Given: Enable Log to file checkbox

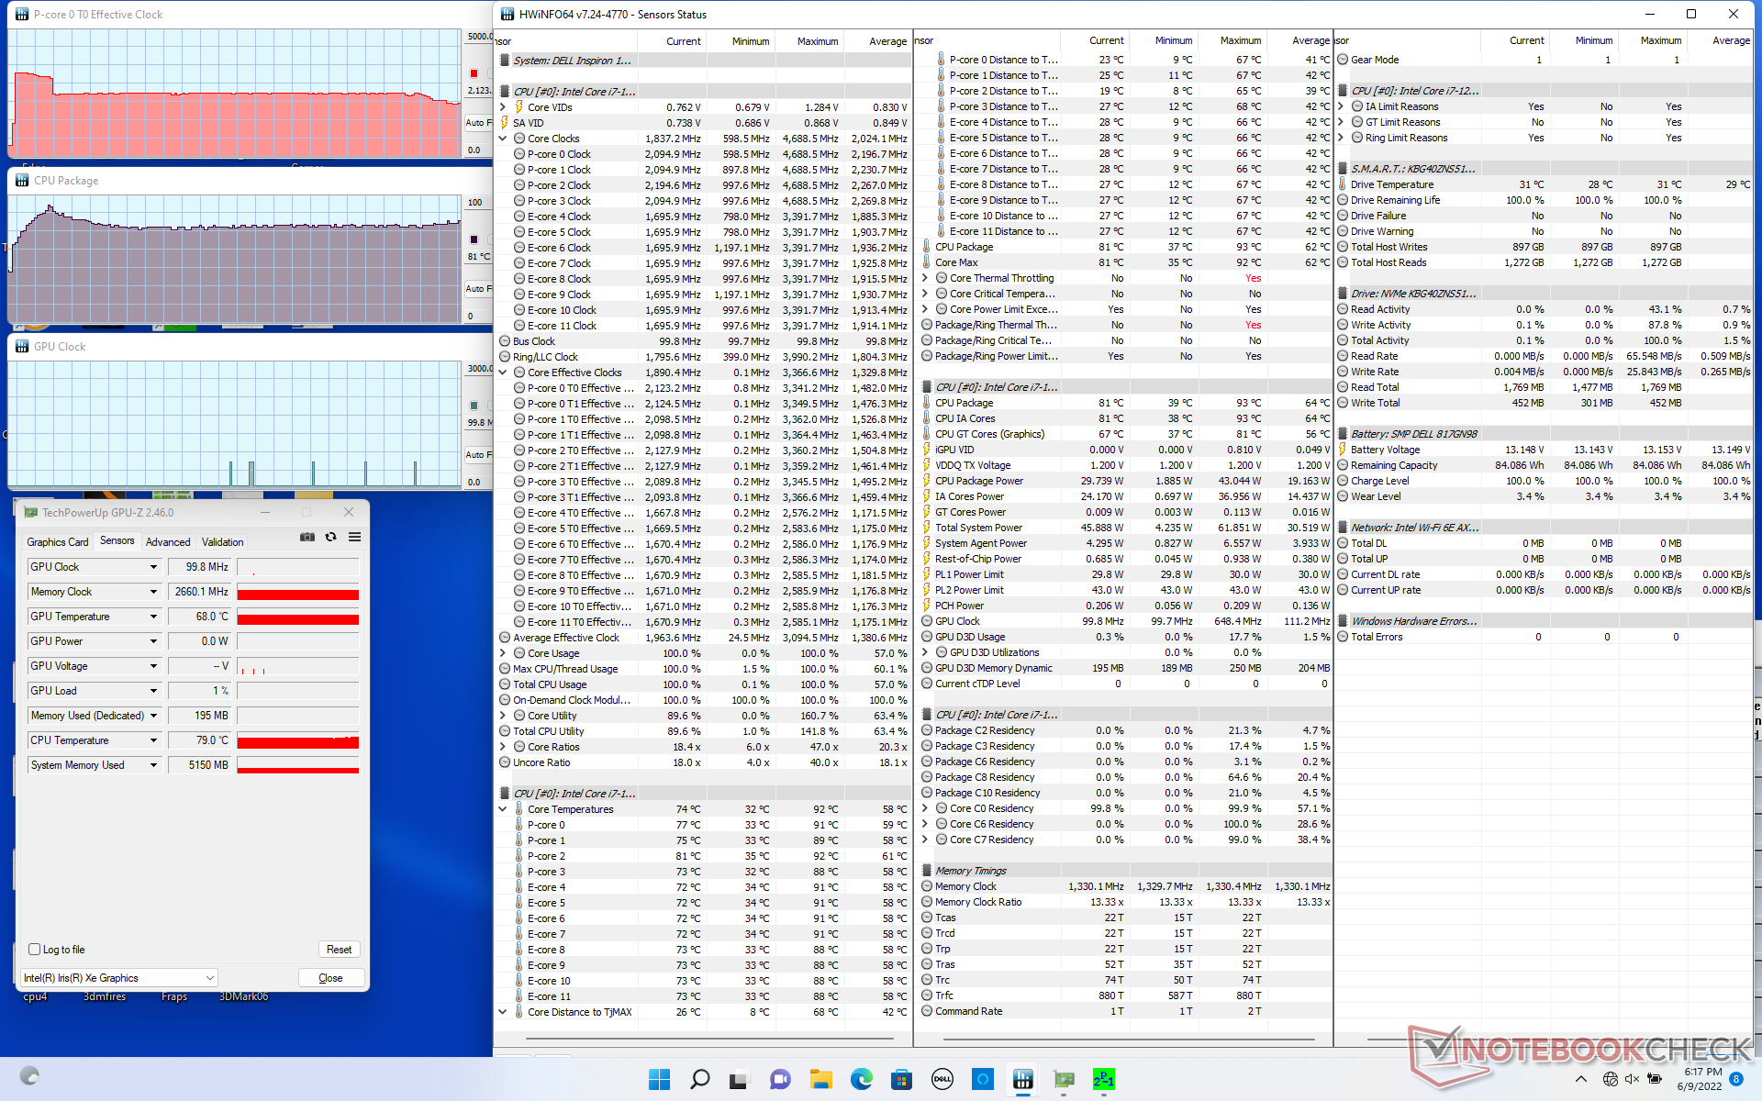Looking at the screenshot, I should coord(35,950).
